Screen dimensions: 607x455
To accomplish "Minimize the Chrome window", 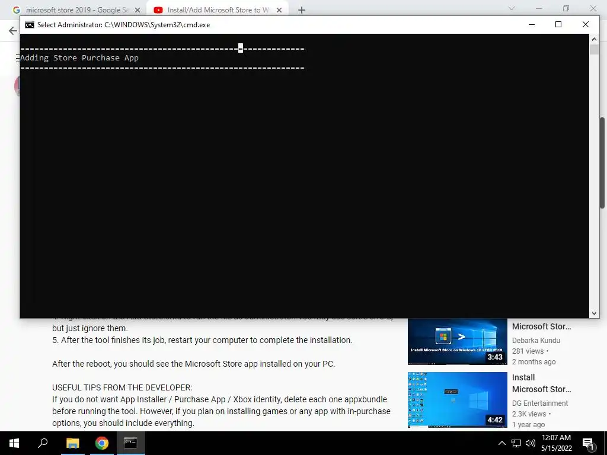I will 538,8.
